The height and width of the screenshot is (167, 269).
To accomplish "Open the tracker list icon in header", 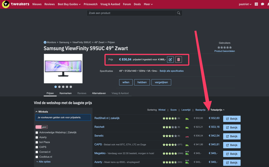I will pos(256,4).
